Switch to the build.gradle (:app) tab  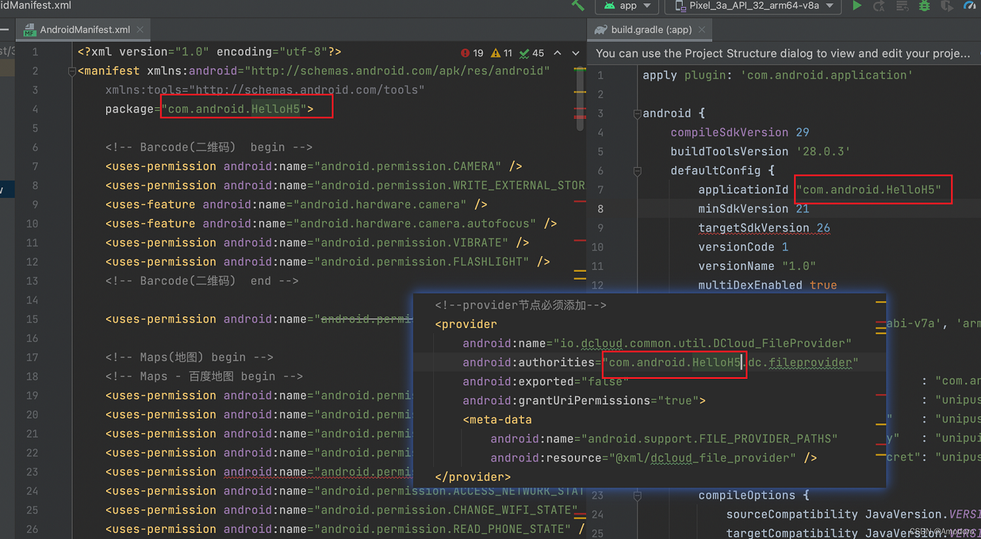pyautogui.click(x=650, y=30)
